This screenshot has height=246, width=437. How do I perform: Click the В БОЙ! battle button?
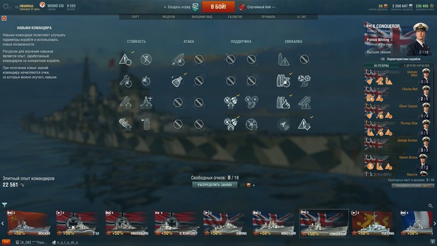click(218, 7)
